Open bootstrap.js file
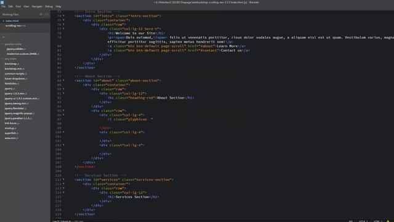The height and width of the screenshot is (222, 394). point(12,64)
